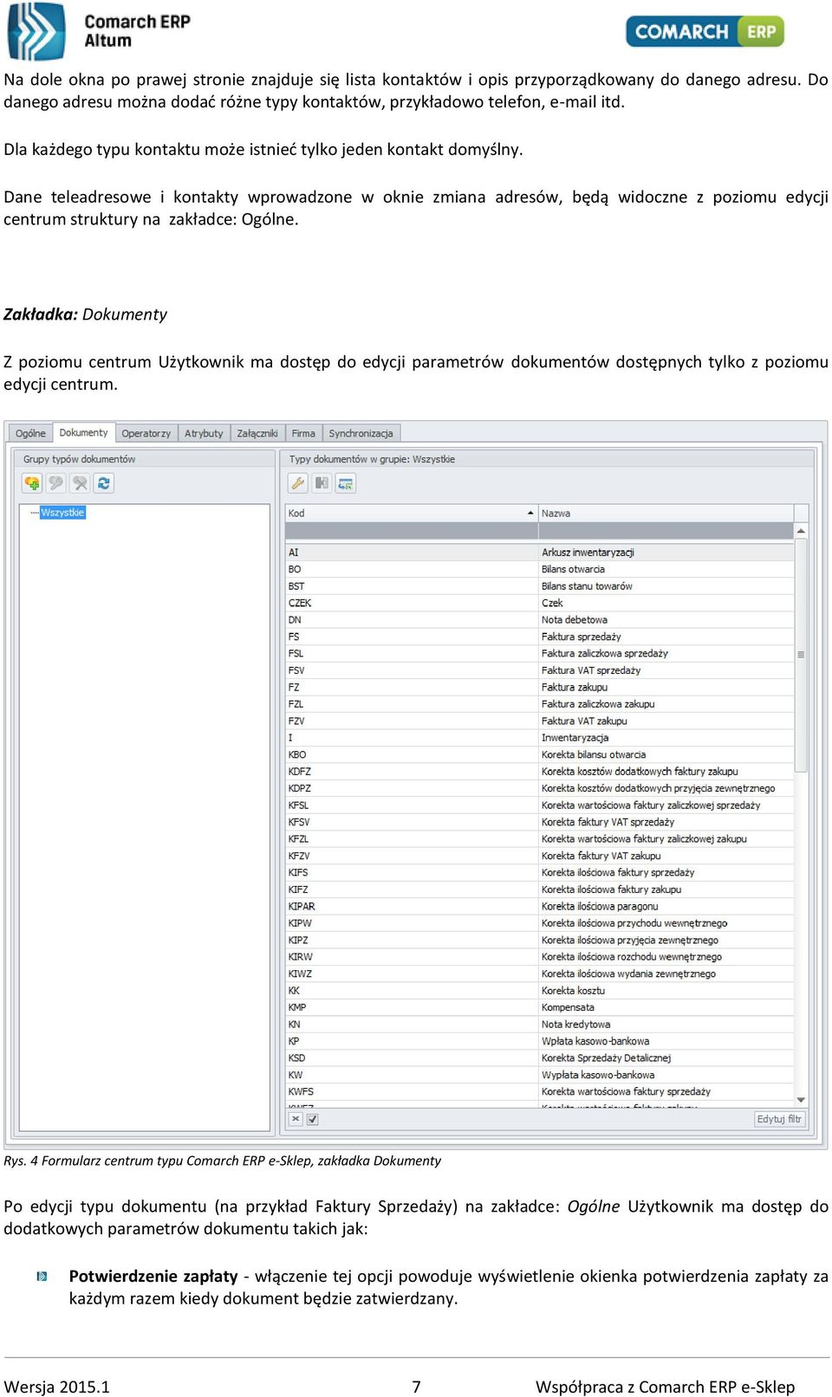Clear the filter with the X icon
Screen dimensions: 832x1397
tap(296, 1119)
